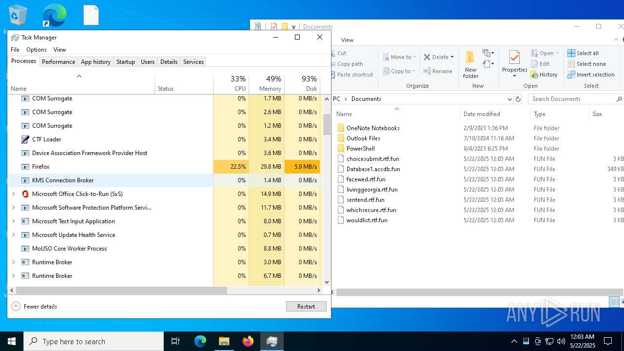Switch to the Performance tab
Screen dimensions: 624x351
pos(58,62)
